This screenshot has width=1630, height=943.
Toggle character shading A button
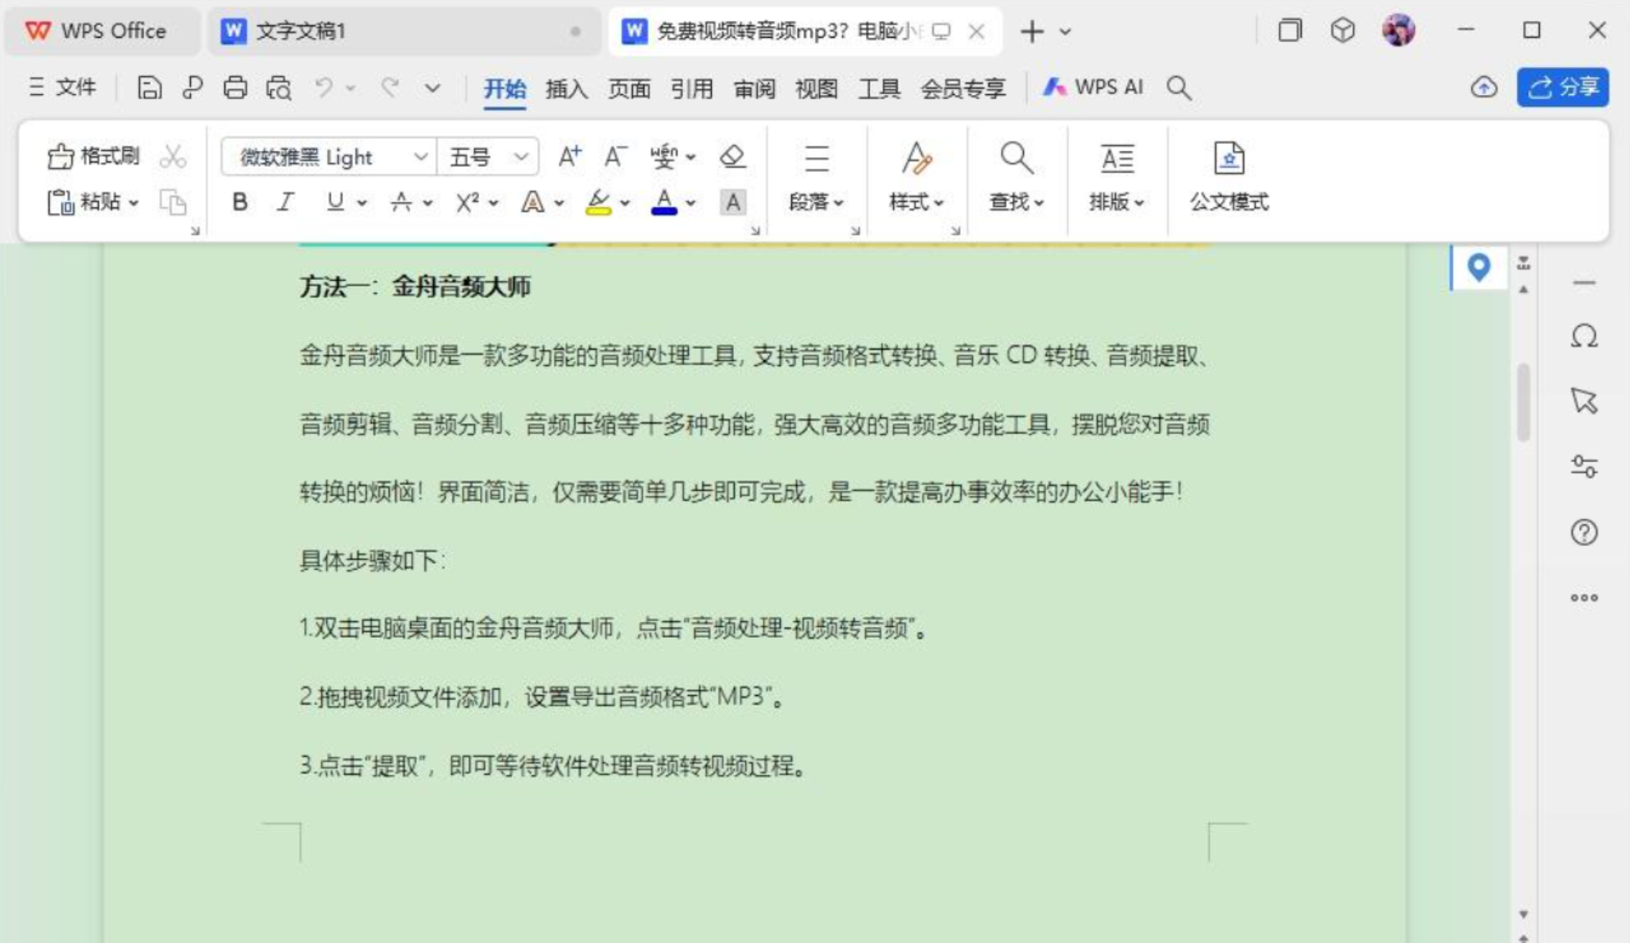[732, 202]
